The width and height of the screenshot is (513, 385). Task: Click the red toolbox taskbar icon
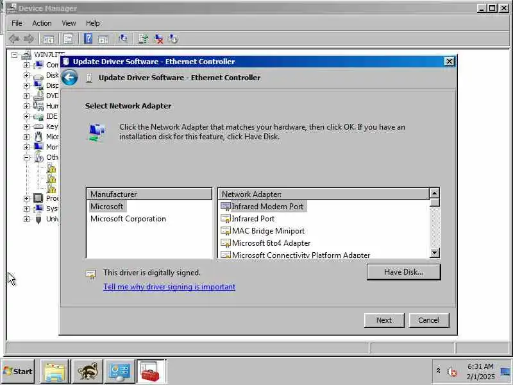[x=151, y=372]
